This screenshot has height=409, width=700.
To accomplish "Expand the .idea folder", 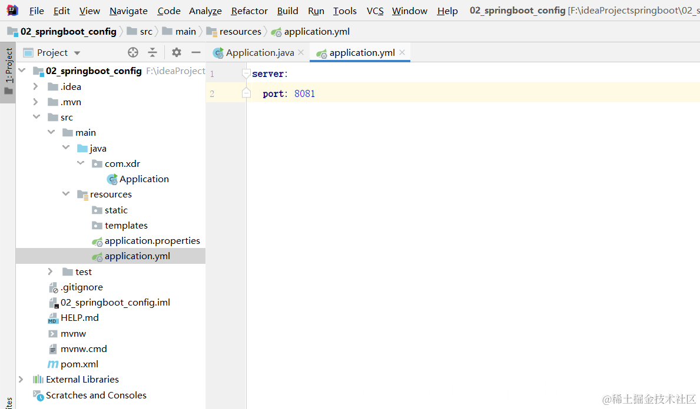I will (36, 86).
